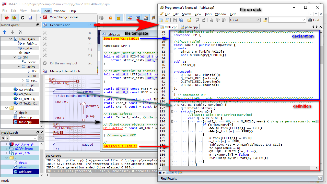
Task: Open the C / C++ language scheme dropdown
Action: [x=258, y=20]
